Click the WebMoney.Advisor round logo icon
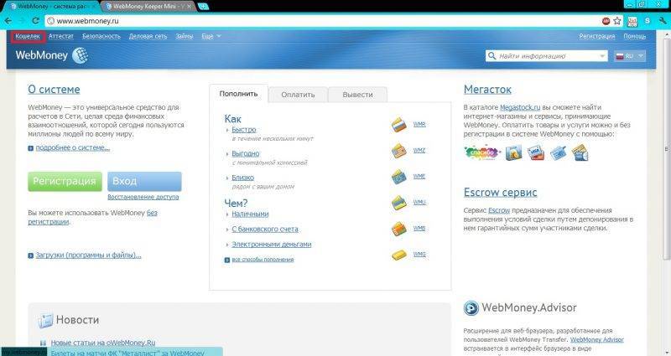Viewport: 671px width, 356px height. pos(471,308)
